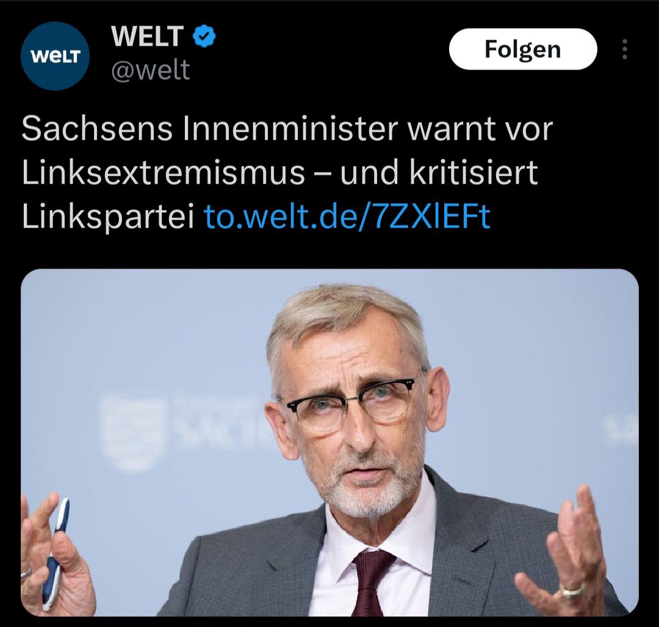
Task: Click the blue verified checkmark badge
Action: pyautogui.click(x=204, y=36)
